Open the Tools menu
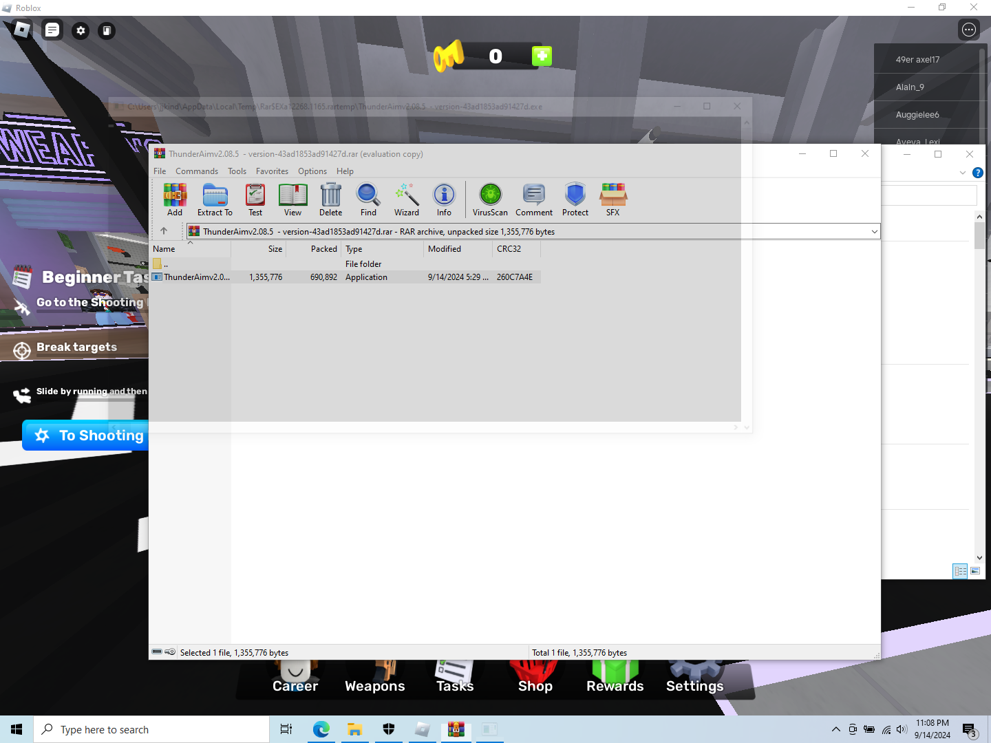This screenshot has width=991, height=743. point(237,171)
